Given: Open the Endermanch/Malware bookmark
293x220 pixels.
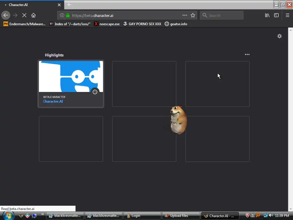Looking at the screenshot, I should (x=25, y=24).
